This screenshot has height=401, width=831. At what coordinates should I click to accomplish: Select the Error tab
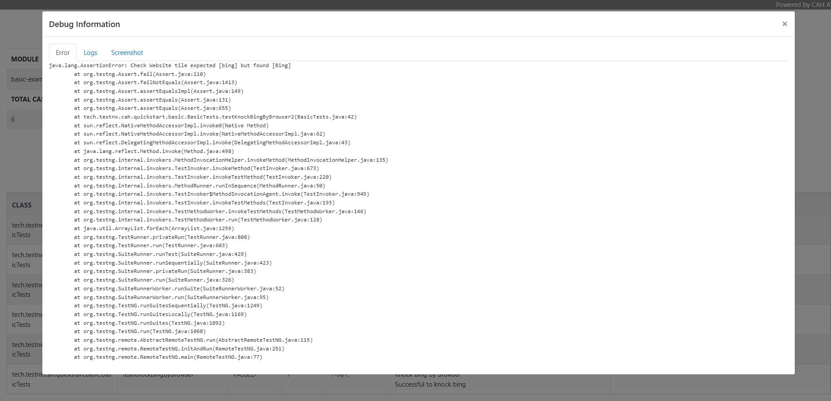[62, 52]
